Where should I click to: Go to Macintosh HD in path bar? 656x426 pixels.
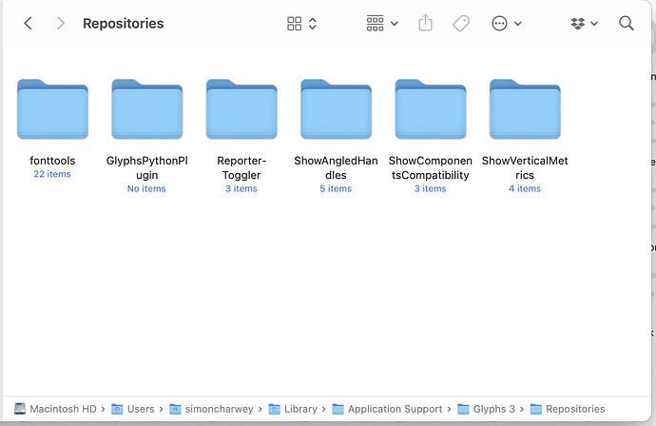coord(56,409)
